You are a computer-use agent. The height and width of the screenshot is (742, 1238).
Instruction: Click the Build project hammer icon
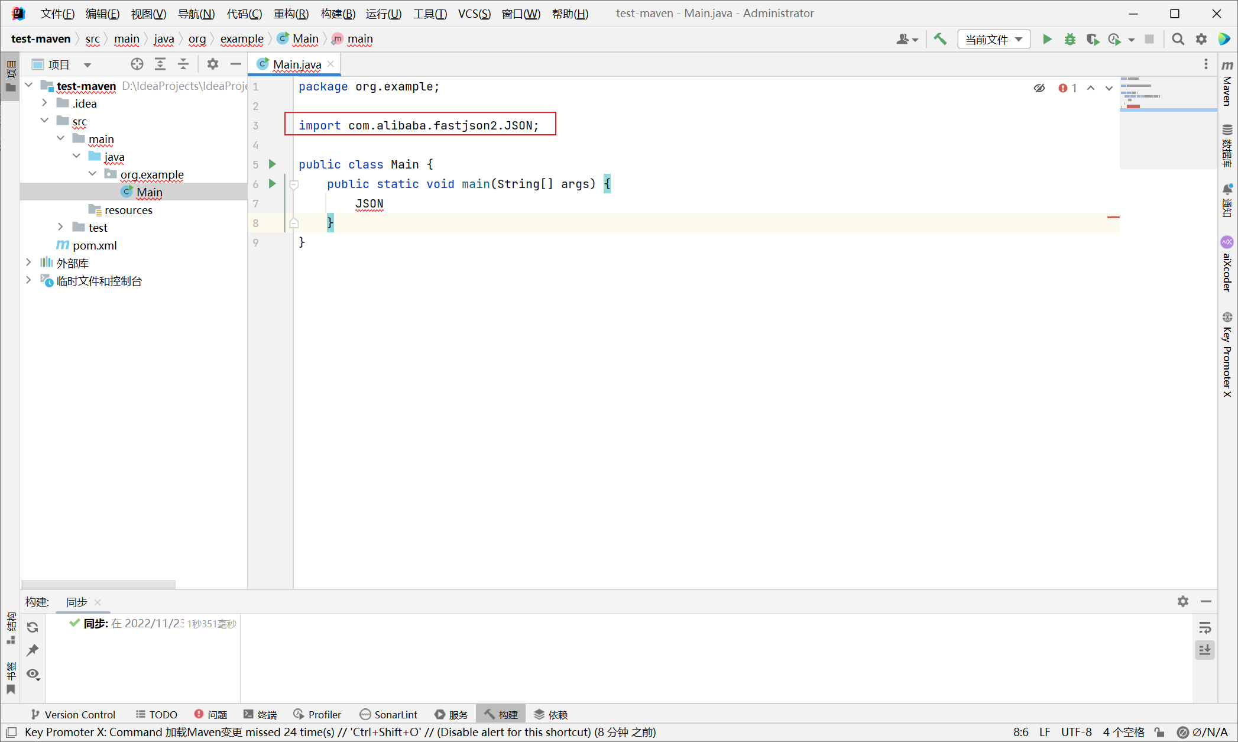(940, 40)
